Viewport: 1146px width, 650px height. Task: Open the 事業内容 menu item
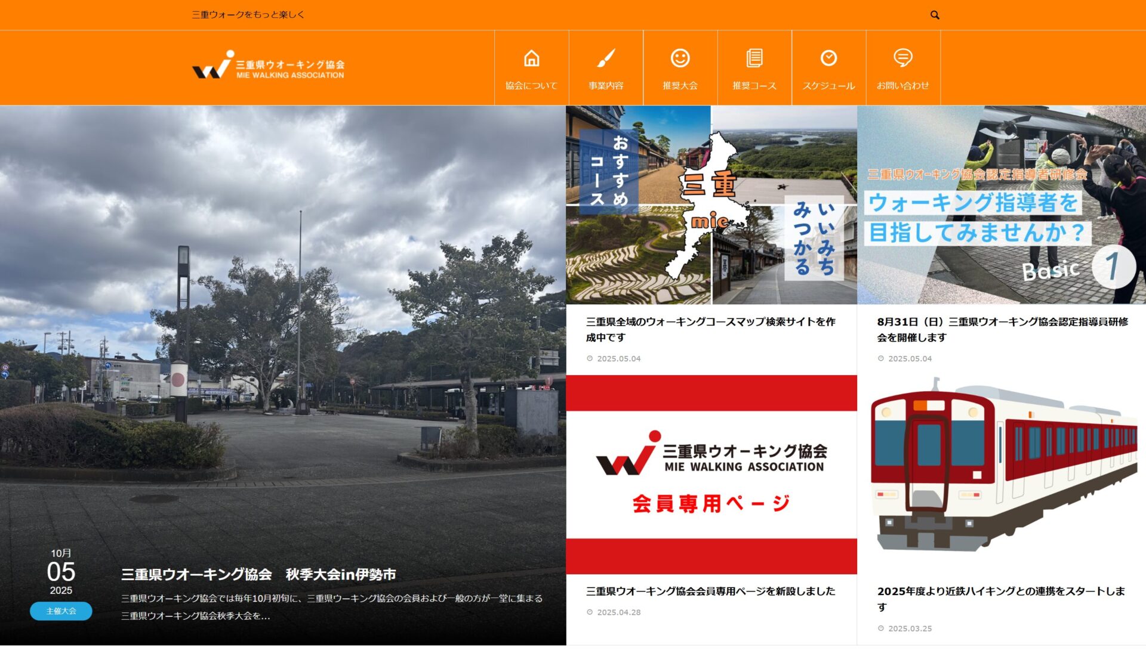(606, 68)
